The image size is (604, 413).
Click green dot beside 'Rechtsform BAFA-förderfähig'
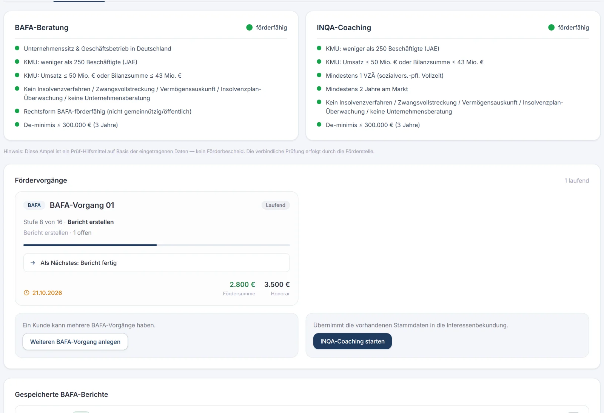17,111
